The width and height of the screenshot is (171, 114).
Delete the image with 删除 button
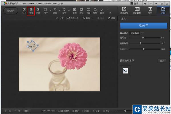pos(27,111)
